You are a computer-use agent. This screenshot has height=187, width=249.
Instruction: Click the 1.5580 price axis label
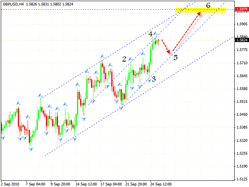pyautogui.click(x=242, y=89)
